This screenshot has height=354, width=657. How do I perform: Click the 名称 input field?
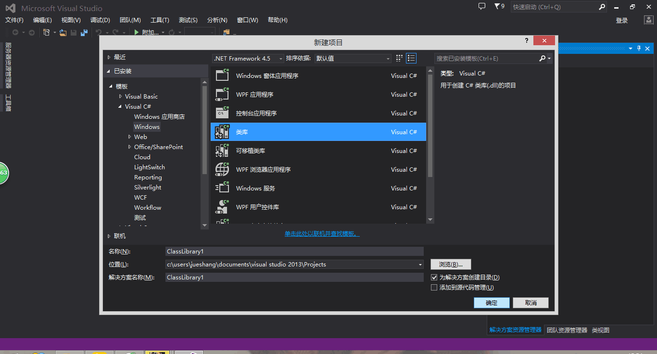(294, 251)
